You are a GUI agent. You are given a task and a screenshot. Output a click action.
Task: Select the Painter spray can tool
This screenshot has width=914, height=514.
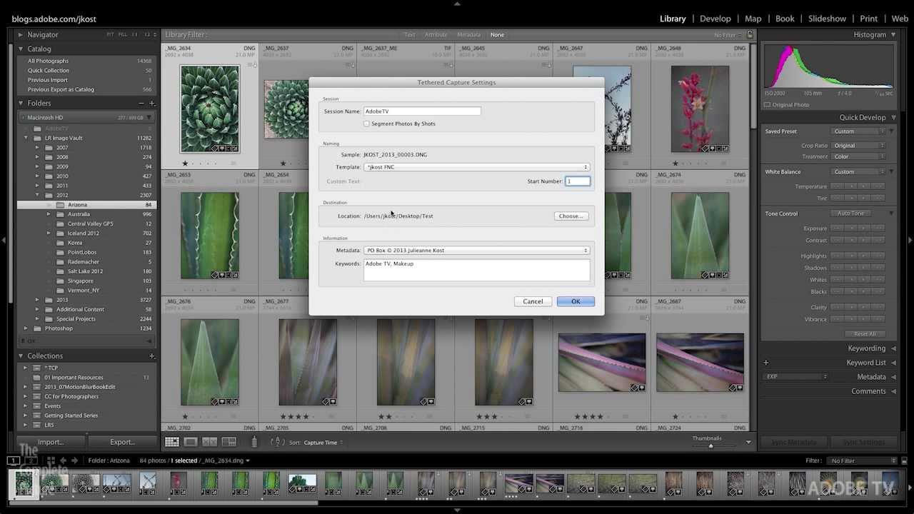(254, 442)
